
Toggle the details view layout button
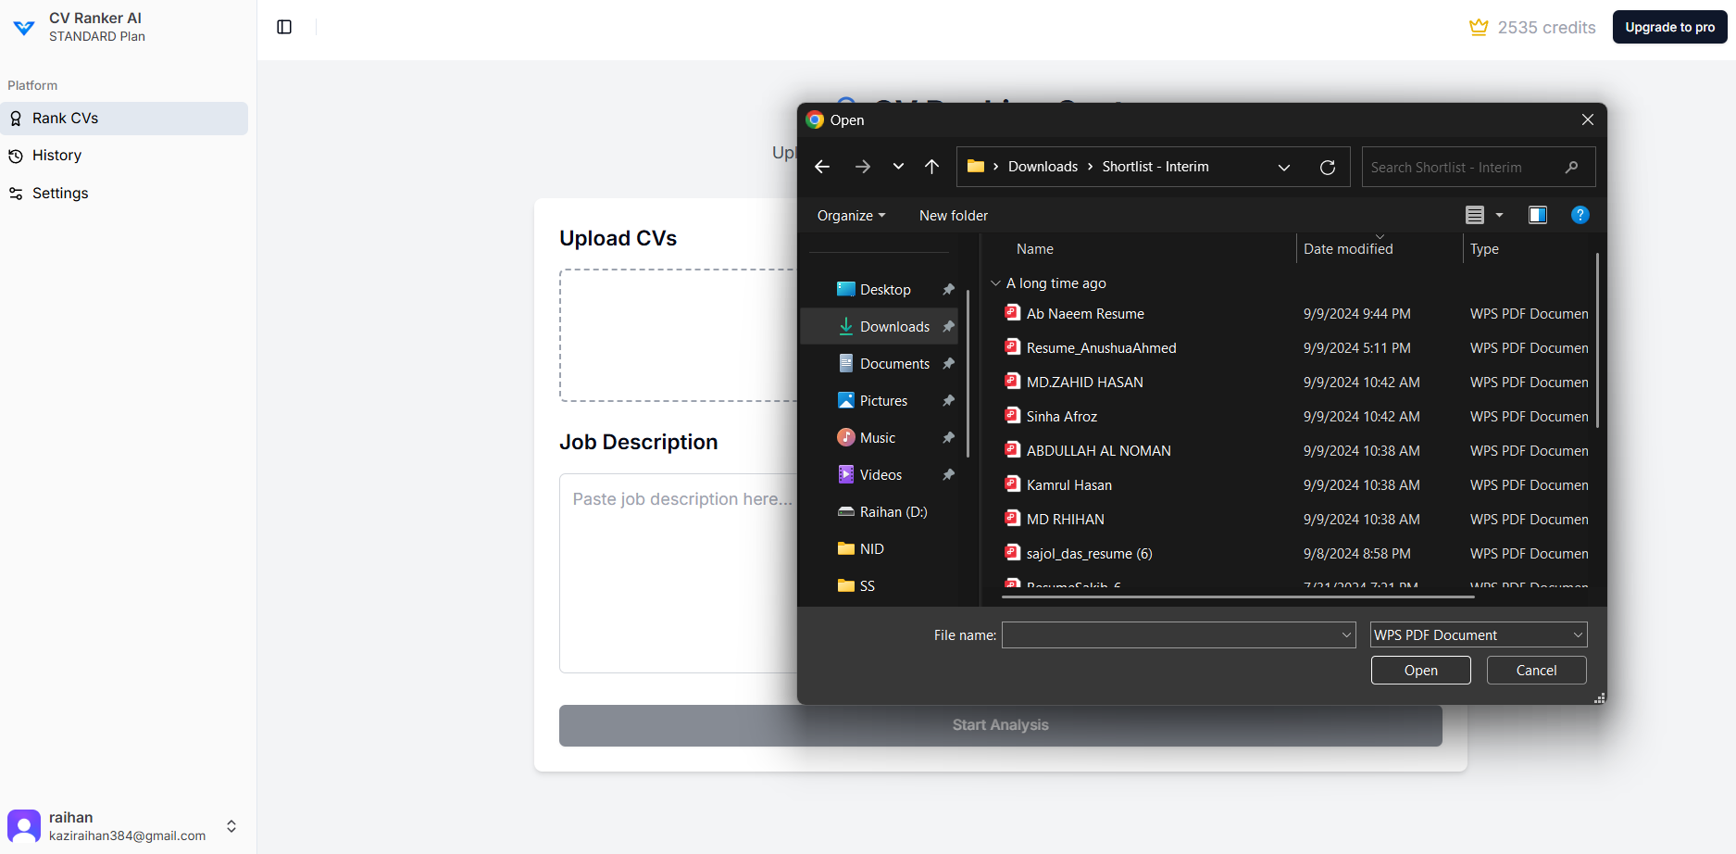point(1474,215)
